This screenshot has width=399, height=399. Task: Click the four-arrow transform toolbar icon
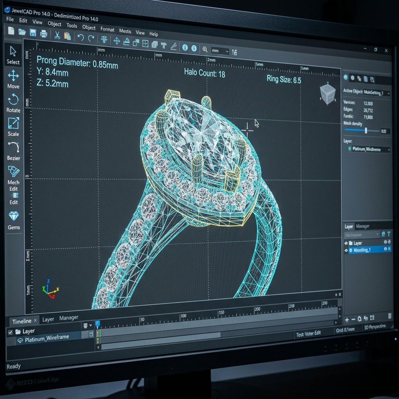pyautogui.click(x=117, y=41)
